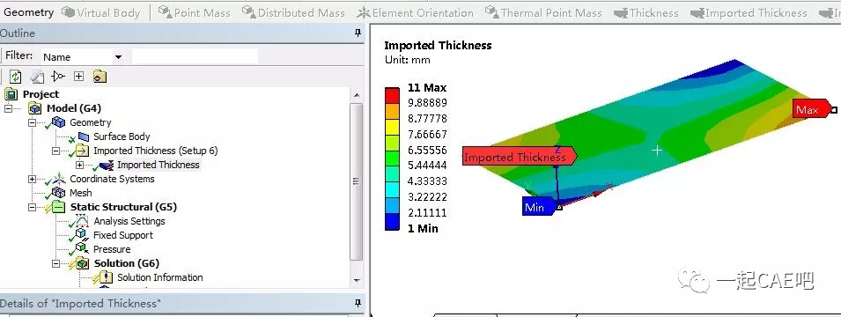
Task: Click the red legend color band
Action: pos(392,95)
